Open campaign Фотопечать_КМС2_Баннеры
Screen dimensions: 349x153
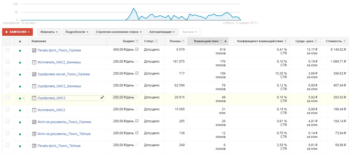pos(59,62)
